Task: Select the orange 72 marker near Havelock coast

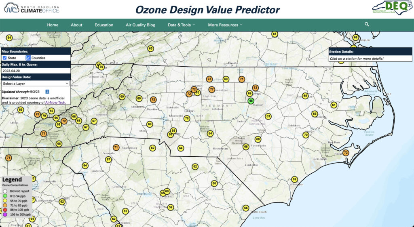Action: (346, 153)
